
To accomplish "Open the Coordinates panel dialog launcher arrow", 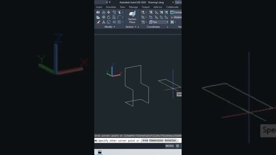I will pyautogui.click(x=168, y=27).
